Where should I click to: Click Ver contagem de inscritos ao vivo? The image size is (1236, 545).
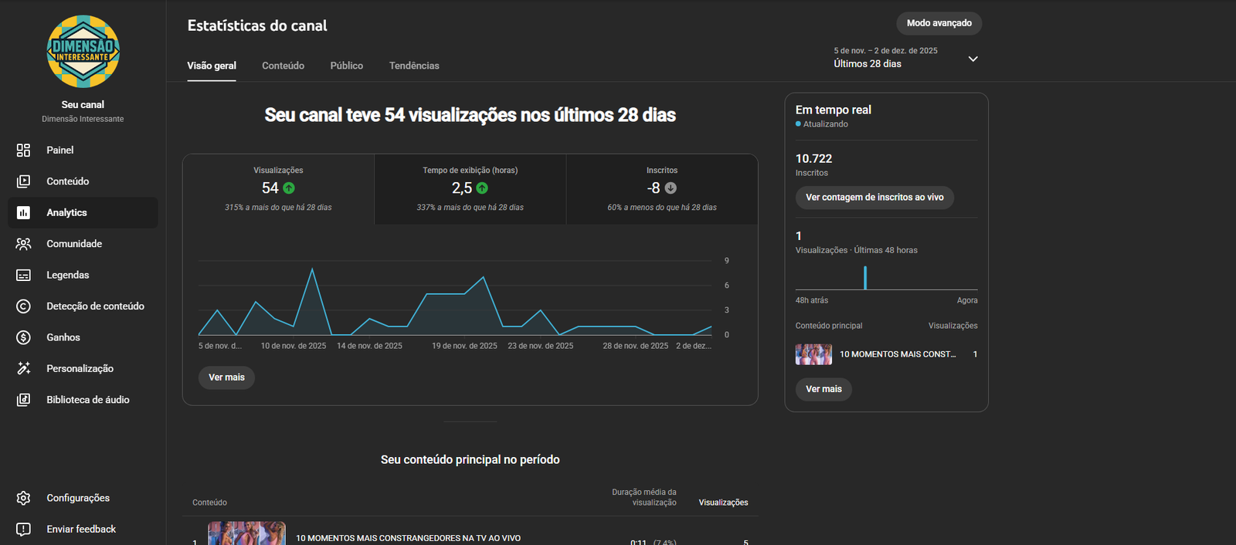pyautogui.click(x=874, y=198)
